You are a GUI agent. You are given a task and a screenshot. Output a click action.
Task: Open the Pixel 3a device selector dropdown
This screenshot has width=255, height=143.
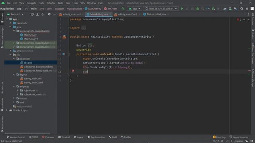tap(161, 9)
